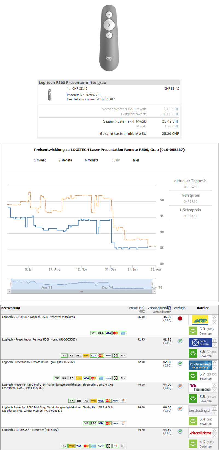219x450 pixels.
Task: Click the MediaMarkt shop logo
Action: (x=200, y=433)
